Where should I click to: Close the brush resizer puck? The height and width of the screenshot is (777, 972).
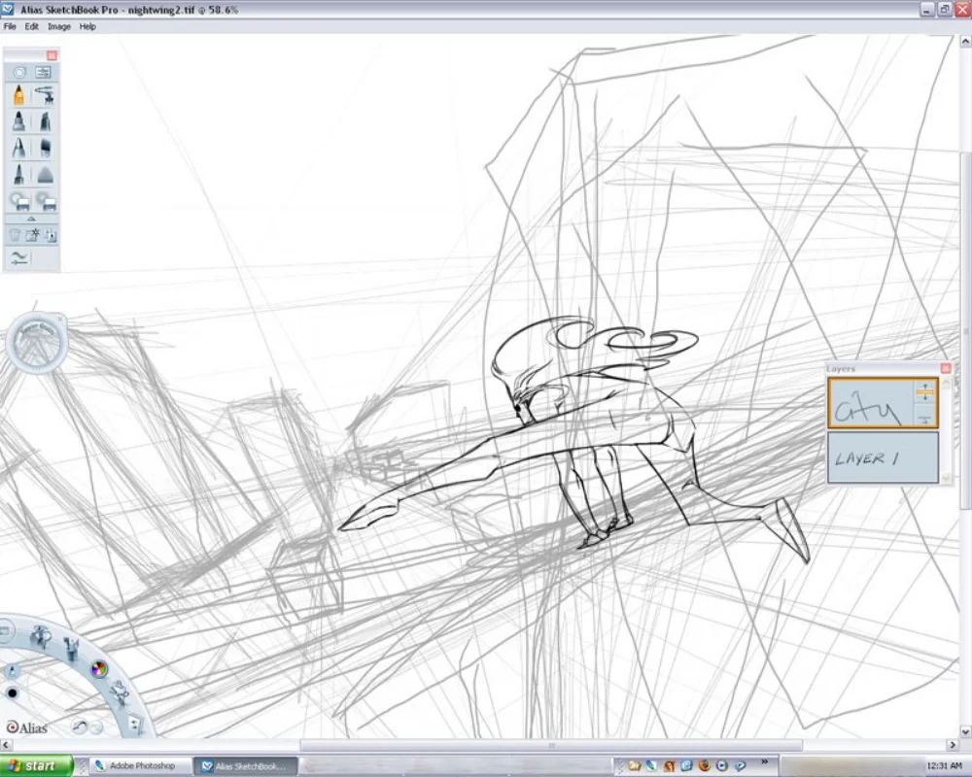click(60, 320)
